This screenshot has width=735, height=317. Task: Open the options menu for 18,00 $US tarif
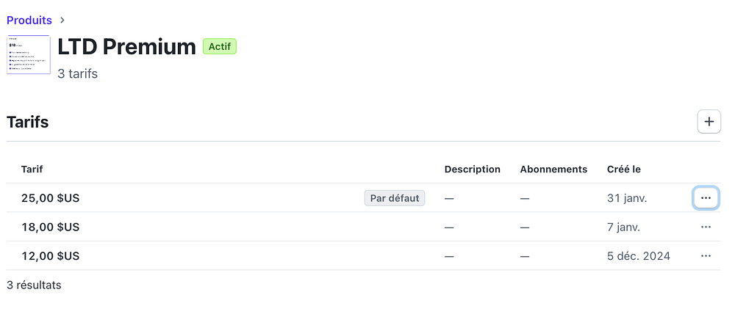(706, 227)
